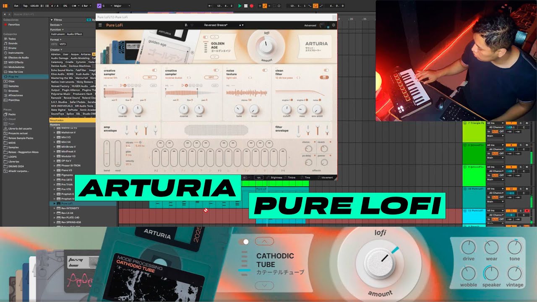537x302 pixels.
Task: Expand the Devices filter section
Action: [x=61, y=25]
